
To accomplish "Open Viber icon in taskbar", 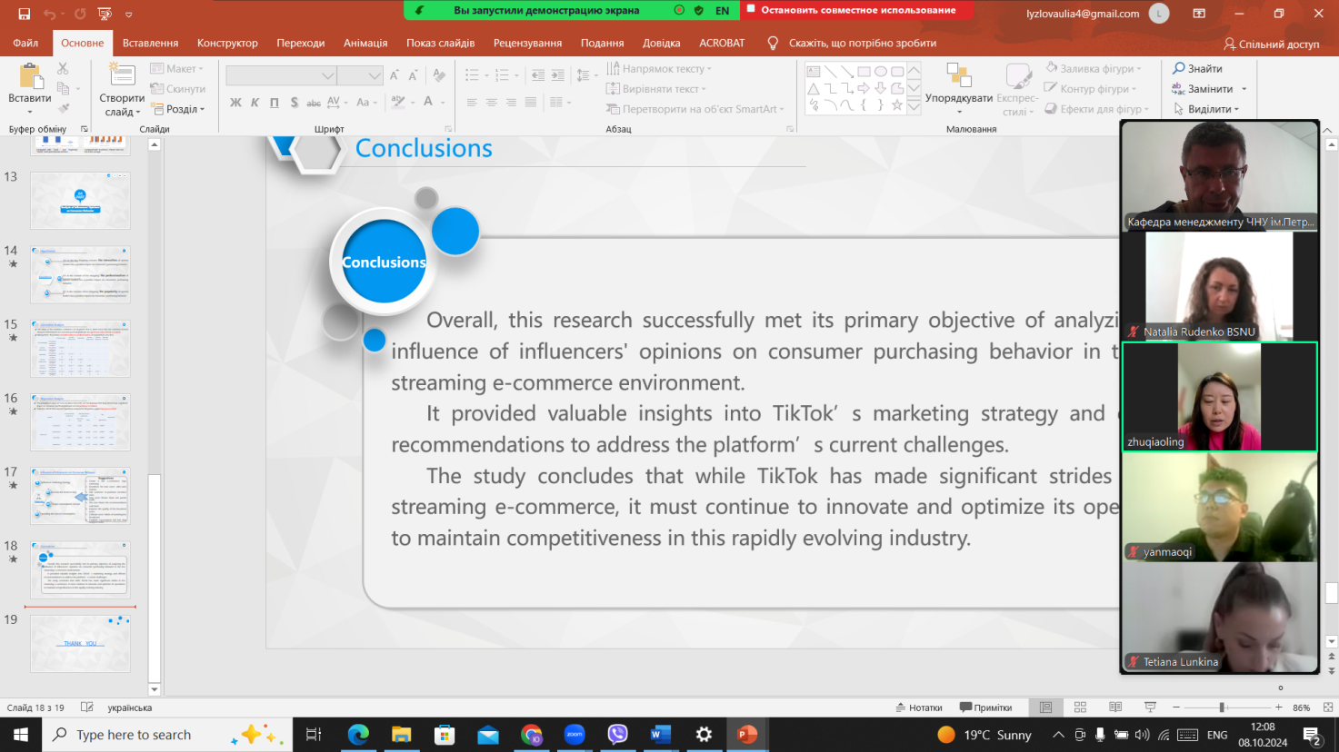I will click(x=617, y=734).
